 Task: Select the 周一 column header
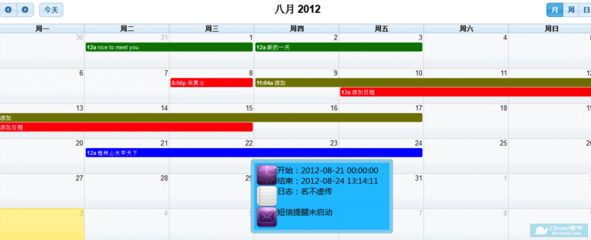point(42,28)
